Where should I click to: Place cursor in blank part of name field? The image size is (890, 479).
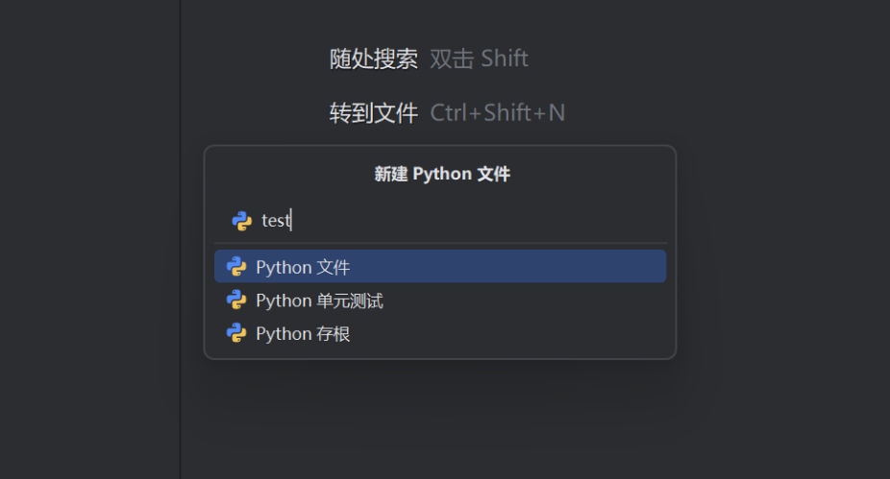[477, 221]
